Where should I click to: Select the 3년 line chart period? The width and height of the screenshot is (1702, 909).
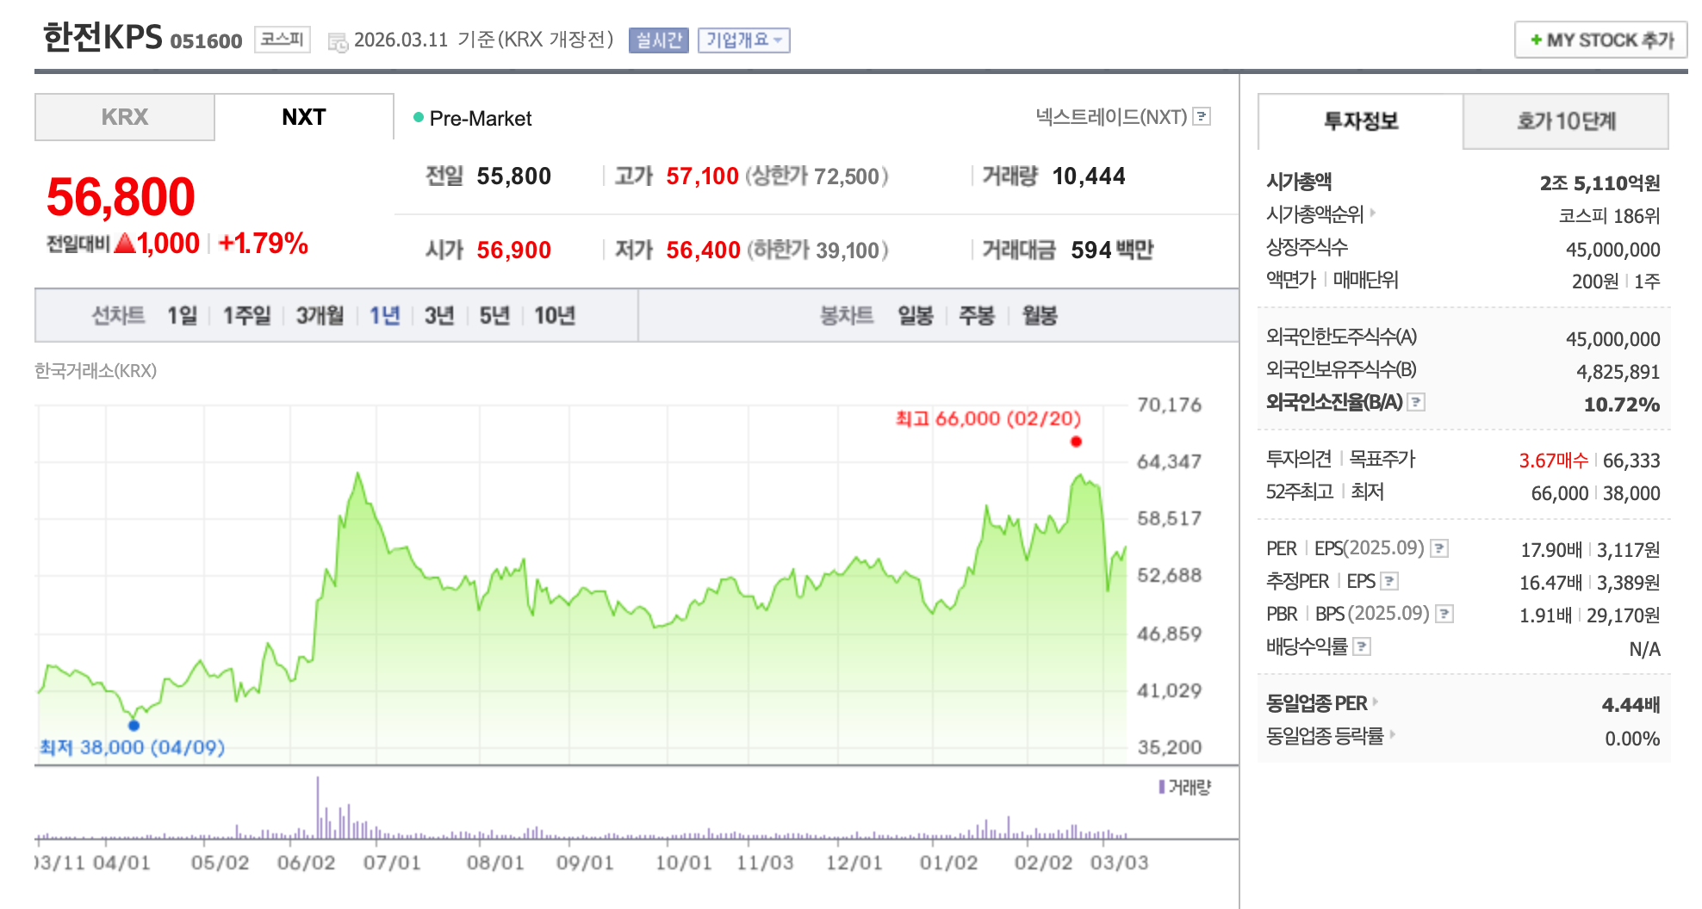[439, 316]
